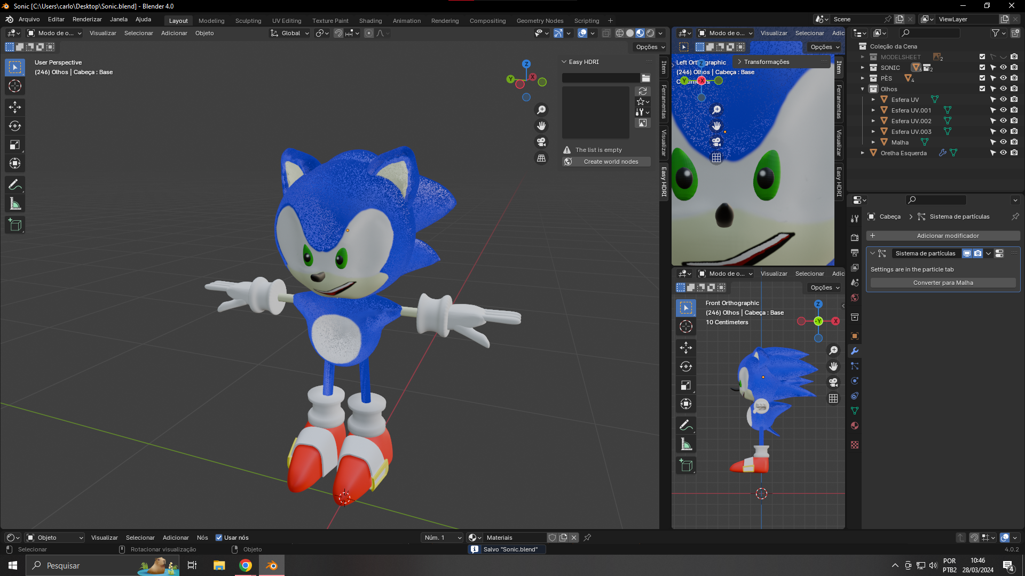Open the Material properties tab icon
This screenshot has width=1025, height=576.
[x=855, y=426]
